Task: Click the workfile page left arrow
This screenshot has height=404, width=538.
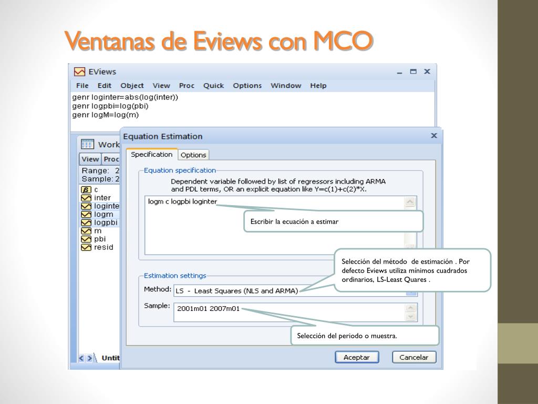Action: tap(81, 358)
